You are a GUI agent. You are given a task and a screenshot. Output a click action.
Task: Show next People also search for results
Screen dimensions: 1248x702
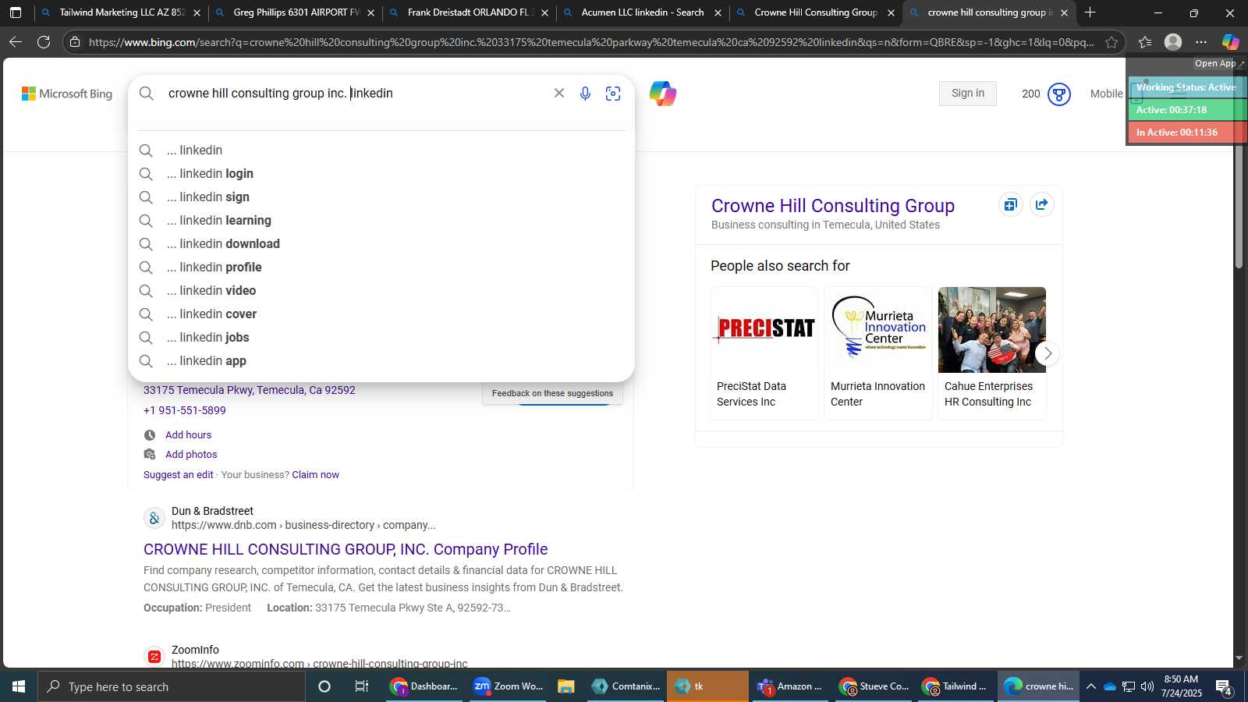(x=1048, y=353)
